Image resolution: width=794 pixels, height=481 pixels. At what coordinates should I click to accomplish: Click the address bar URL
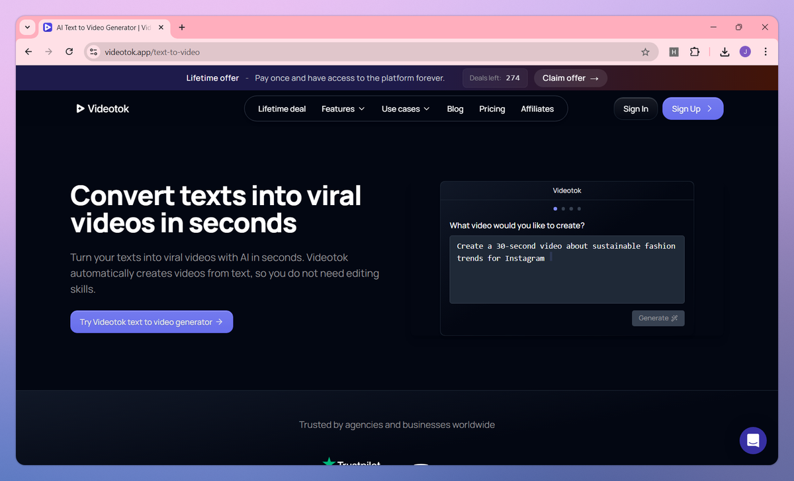[x=152, y=52]
